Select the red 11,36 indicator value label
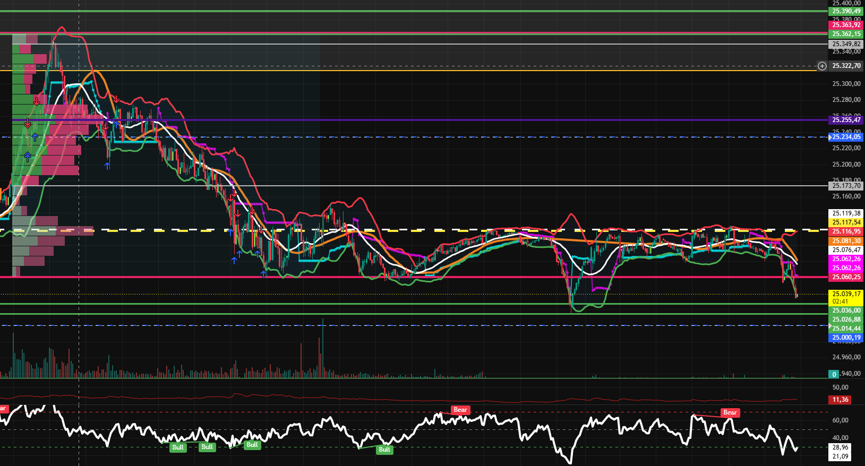Image resolution: width=865 pixels, height=466 pixels. (x=840, y=400)
